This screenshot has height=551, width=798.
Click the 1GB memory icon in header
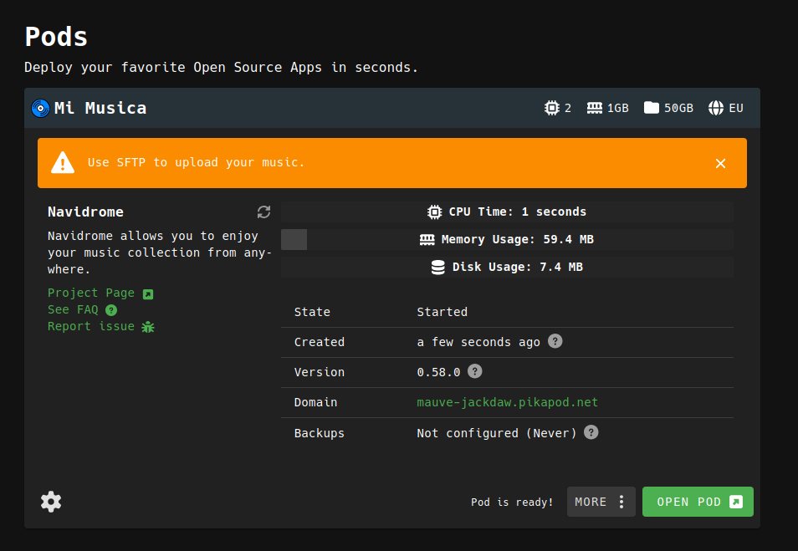(595, 108)
